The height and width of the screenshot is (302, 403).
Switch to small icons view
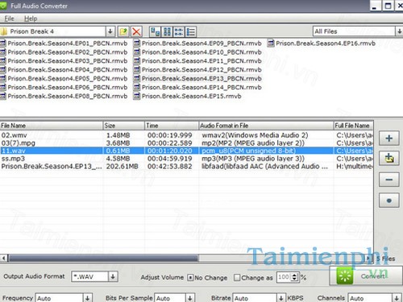pyautogui.click(x=167, y=31)
